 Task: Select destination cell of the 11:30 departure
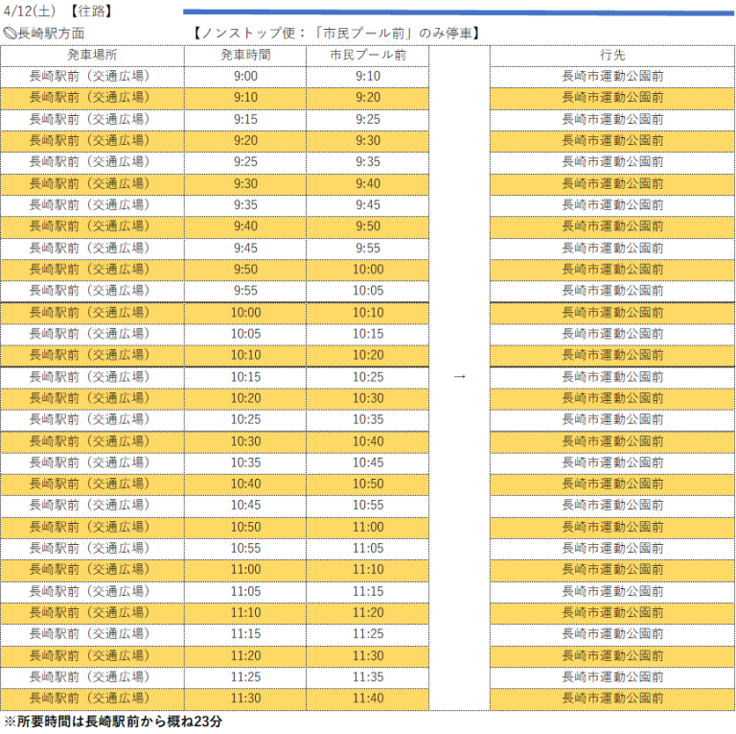(612, 698)
